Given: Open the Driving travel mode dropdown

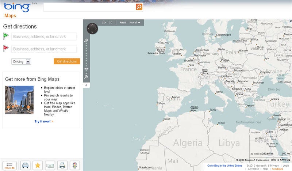Looking at the screenshot, I should (x=21, y=61).
